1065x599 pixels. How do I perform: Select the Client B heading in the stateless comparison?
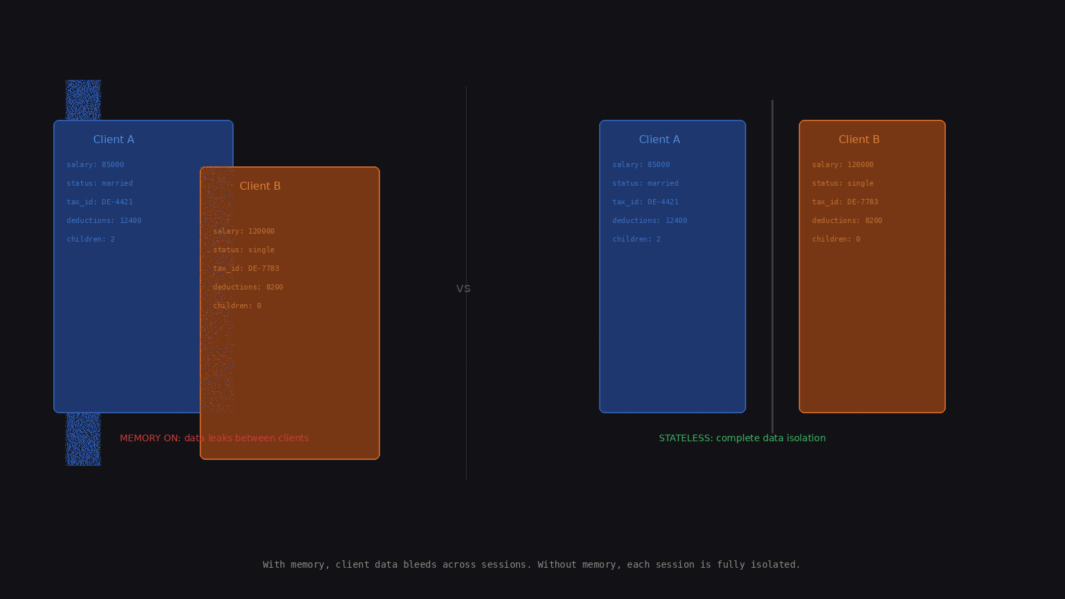(859, 140)
